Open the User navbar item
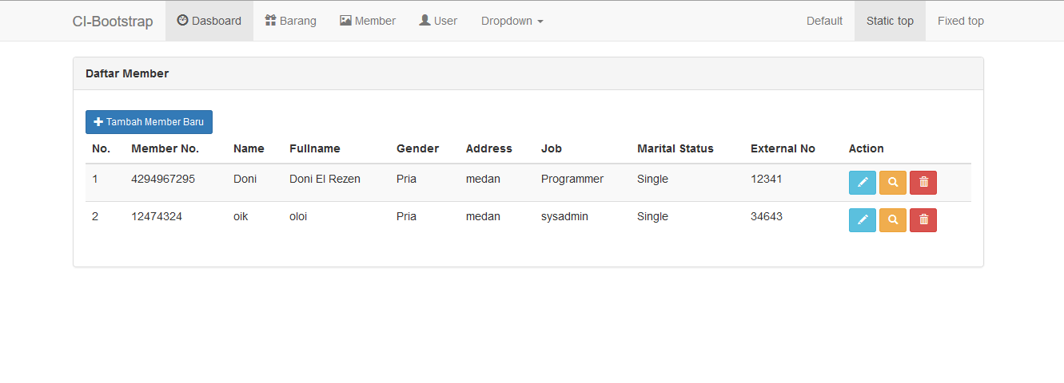Screen dimensions: 1064x383 point(438,21)
